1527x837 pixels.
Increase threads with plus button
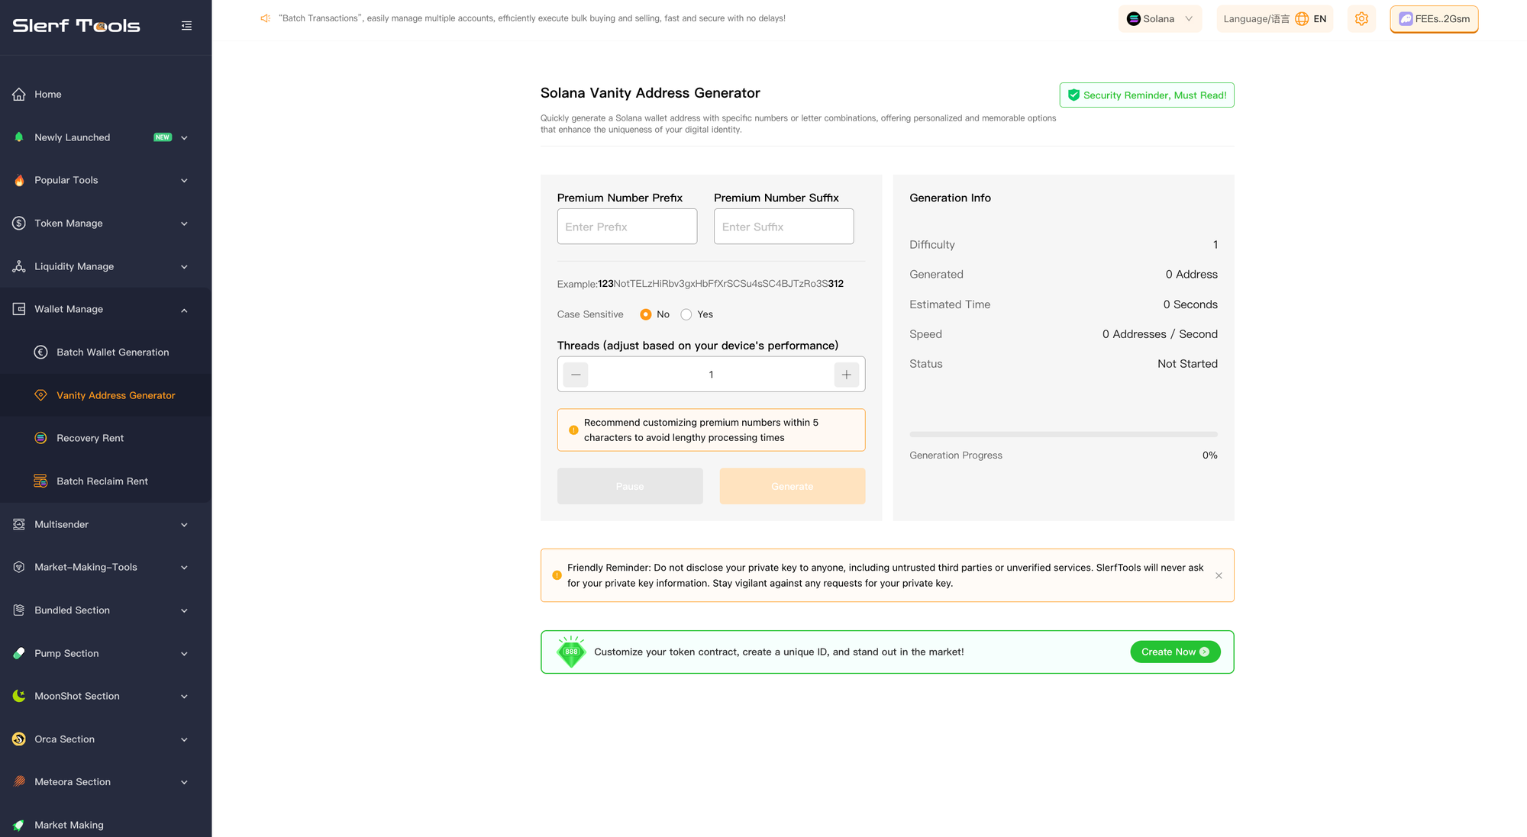click(x=846, y=375)
